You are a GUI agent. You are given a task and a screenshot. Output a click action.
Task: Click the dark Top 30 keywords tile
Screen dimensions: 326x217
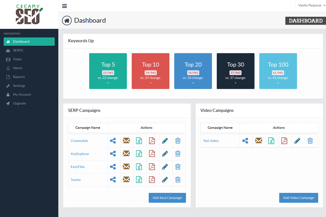click(x=236, y=71)
